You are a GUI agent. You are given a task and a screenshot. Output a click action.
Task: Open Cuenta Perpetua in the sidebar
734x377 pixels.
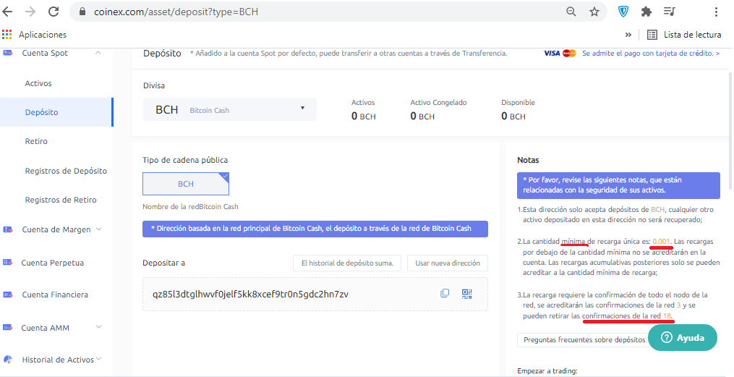coord(52,263)
